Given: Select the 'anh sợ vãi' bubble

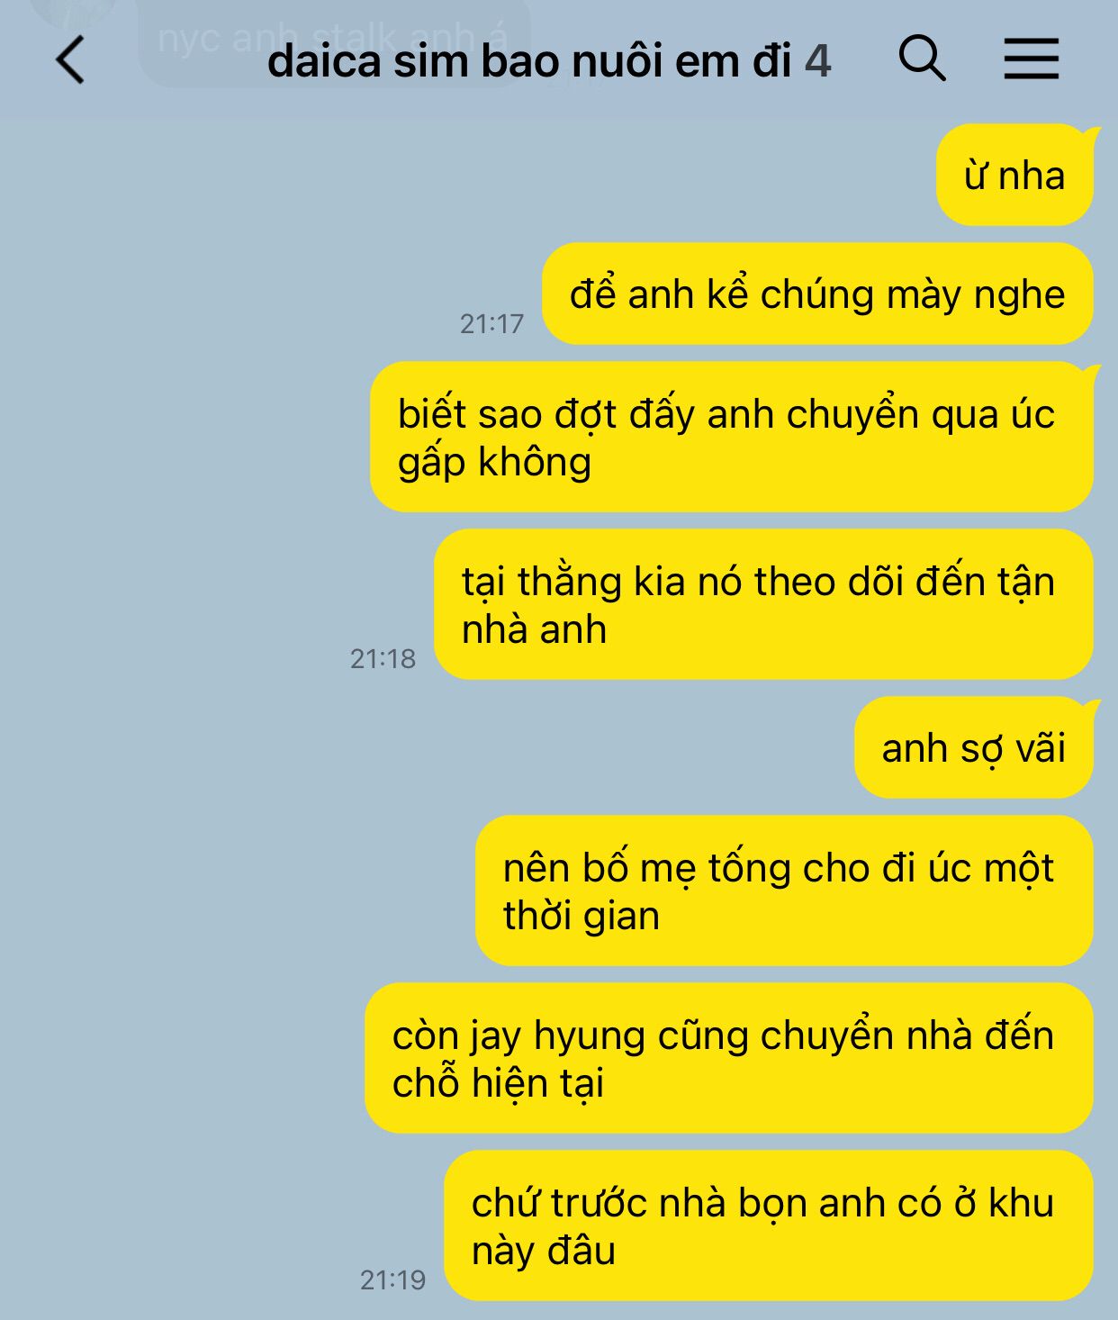Looking at the screenshot, I should tap(974, 747).
